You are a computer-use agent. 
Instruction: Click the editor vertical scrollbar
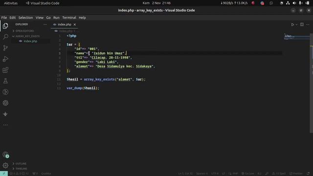(311, 83)
